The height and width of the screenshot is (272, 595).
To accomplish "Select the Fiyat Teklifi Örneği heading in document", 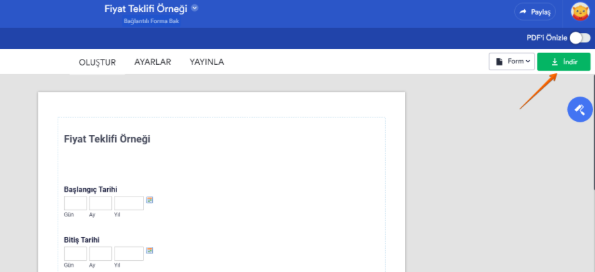I will pyautogui.click(x=107, y=139).
